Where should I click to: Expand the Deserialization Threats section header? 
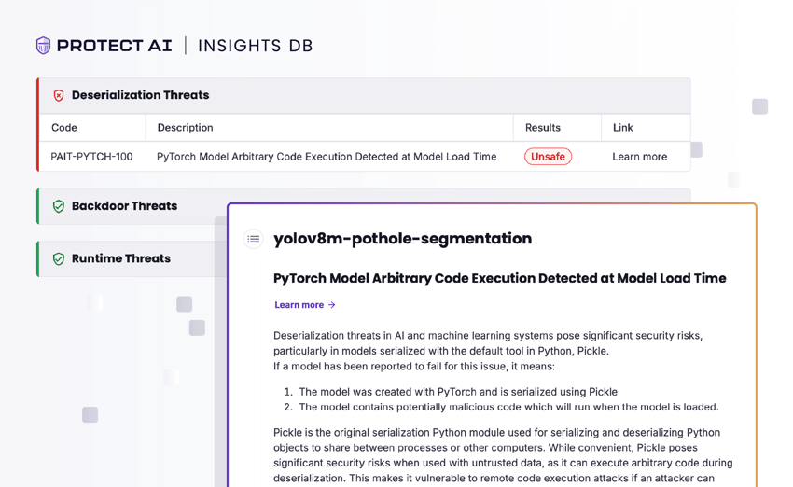click(x=364, y=95)
